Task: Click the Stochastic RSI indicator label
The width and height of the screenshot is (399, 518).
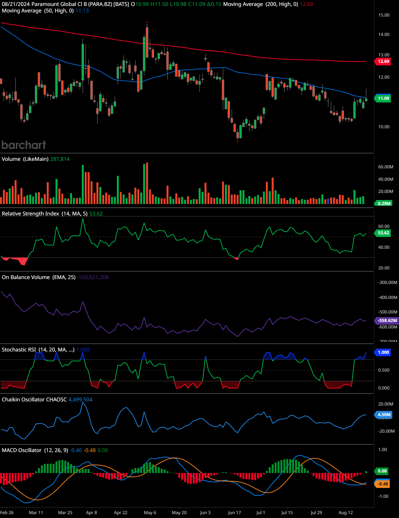Action: tap(38, 350)
